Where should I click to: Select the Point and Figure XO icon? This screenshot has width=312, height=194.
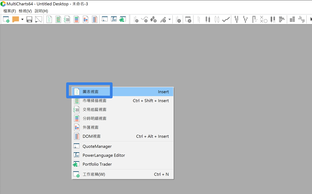(264, 19)
